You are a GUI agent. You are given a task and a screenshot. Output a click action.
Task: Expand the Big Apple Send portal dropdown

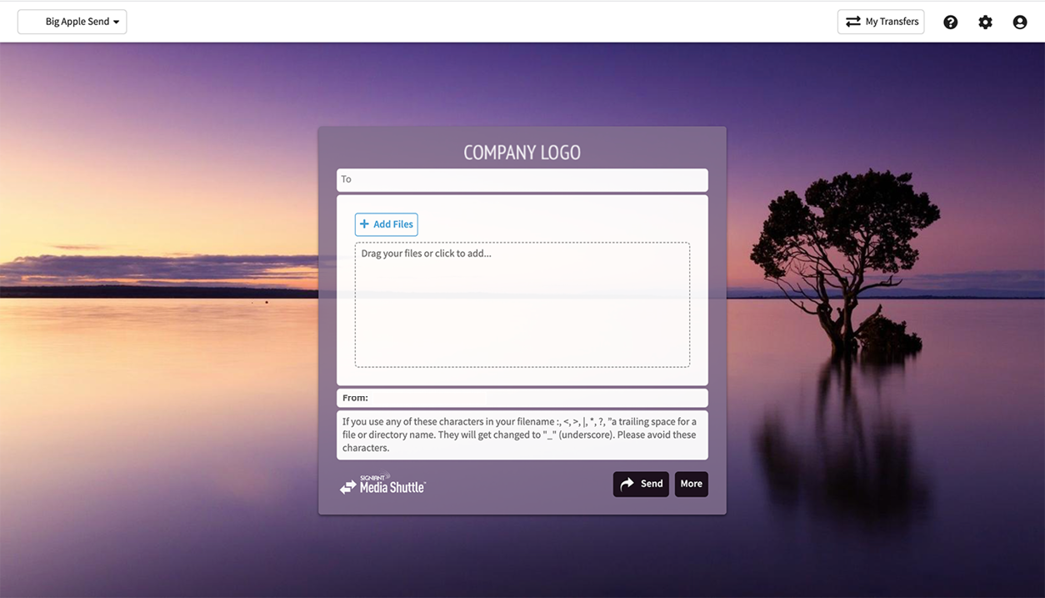pyautogui.click(x=72, y=22)
